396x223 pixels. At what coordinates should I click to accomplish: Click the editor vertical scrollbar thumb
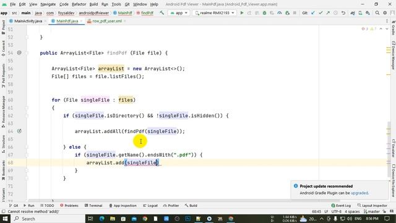coord(389,149)
